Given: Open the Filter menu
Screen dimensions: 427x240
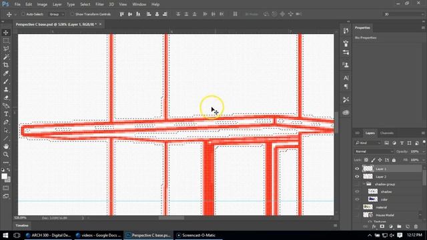Looking at the screenshot, I should pyautogui.click(x=99, y=5).
